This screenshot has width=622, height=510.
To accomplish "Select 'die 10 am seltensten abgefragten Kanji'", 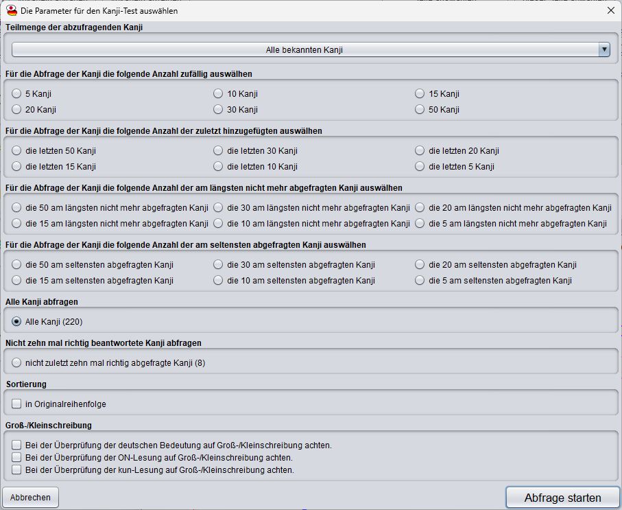I will click(x=219, y=281).
